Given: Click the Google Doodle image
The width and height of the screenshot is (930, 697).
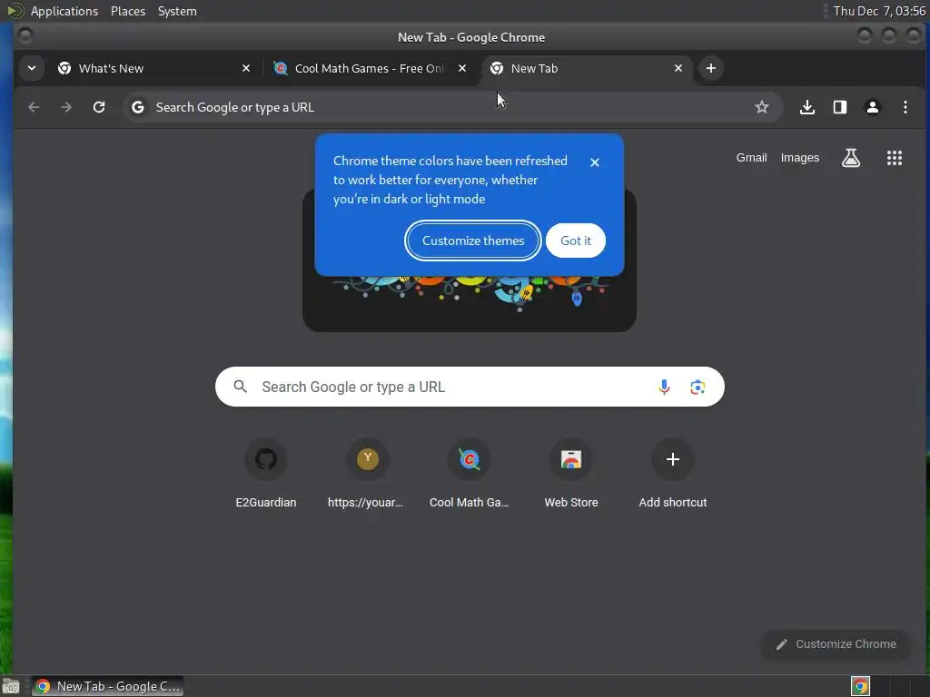Looking at the screenshot, I should pos(470,302).
